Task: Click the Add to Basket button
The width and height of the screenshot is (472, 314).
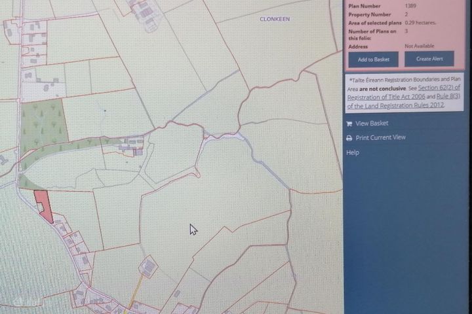Action: (373, 59)
